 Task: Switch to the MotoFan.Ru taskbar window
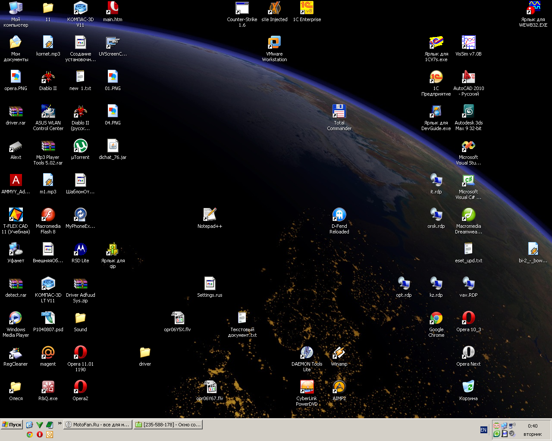(97, 425)
